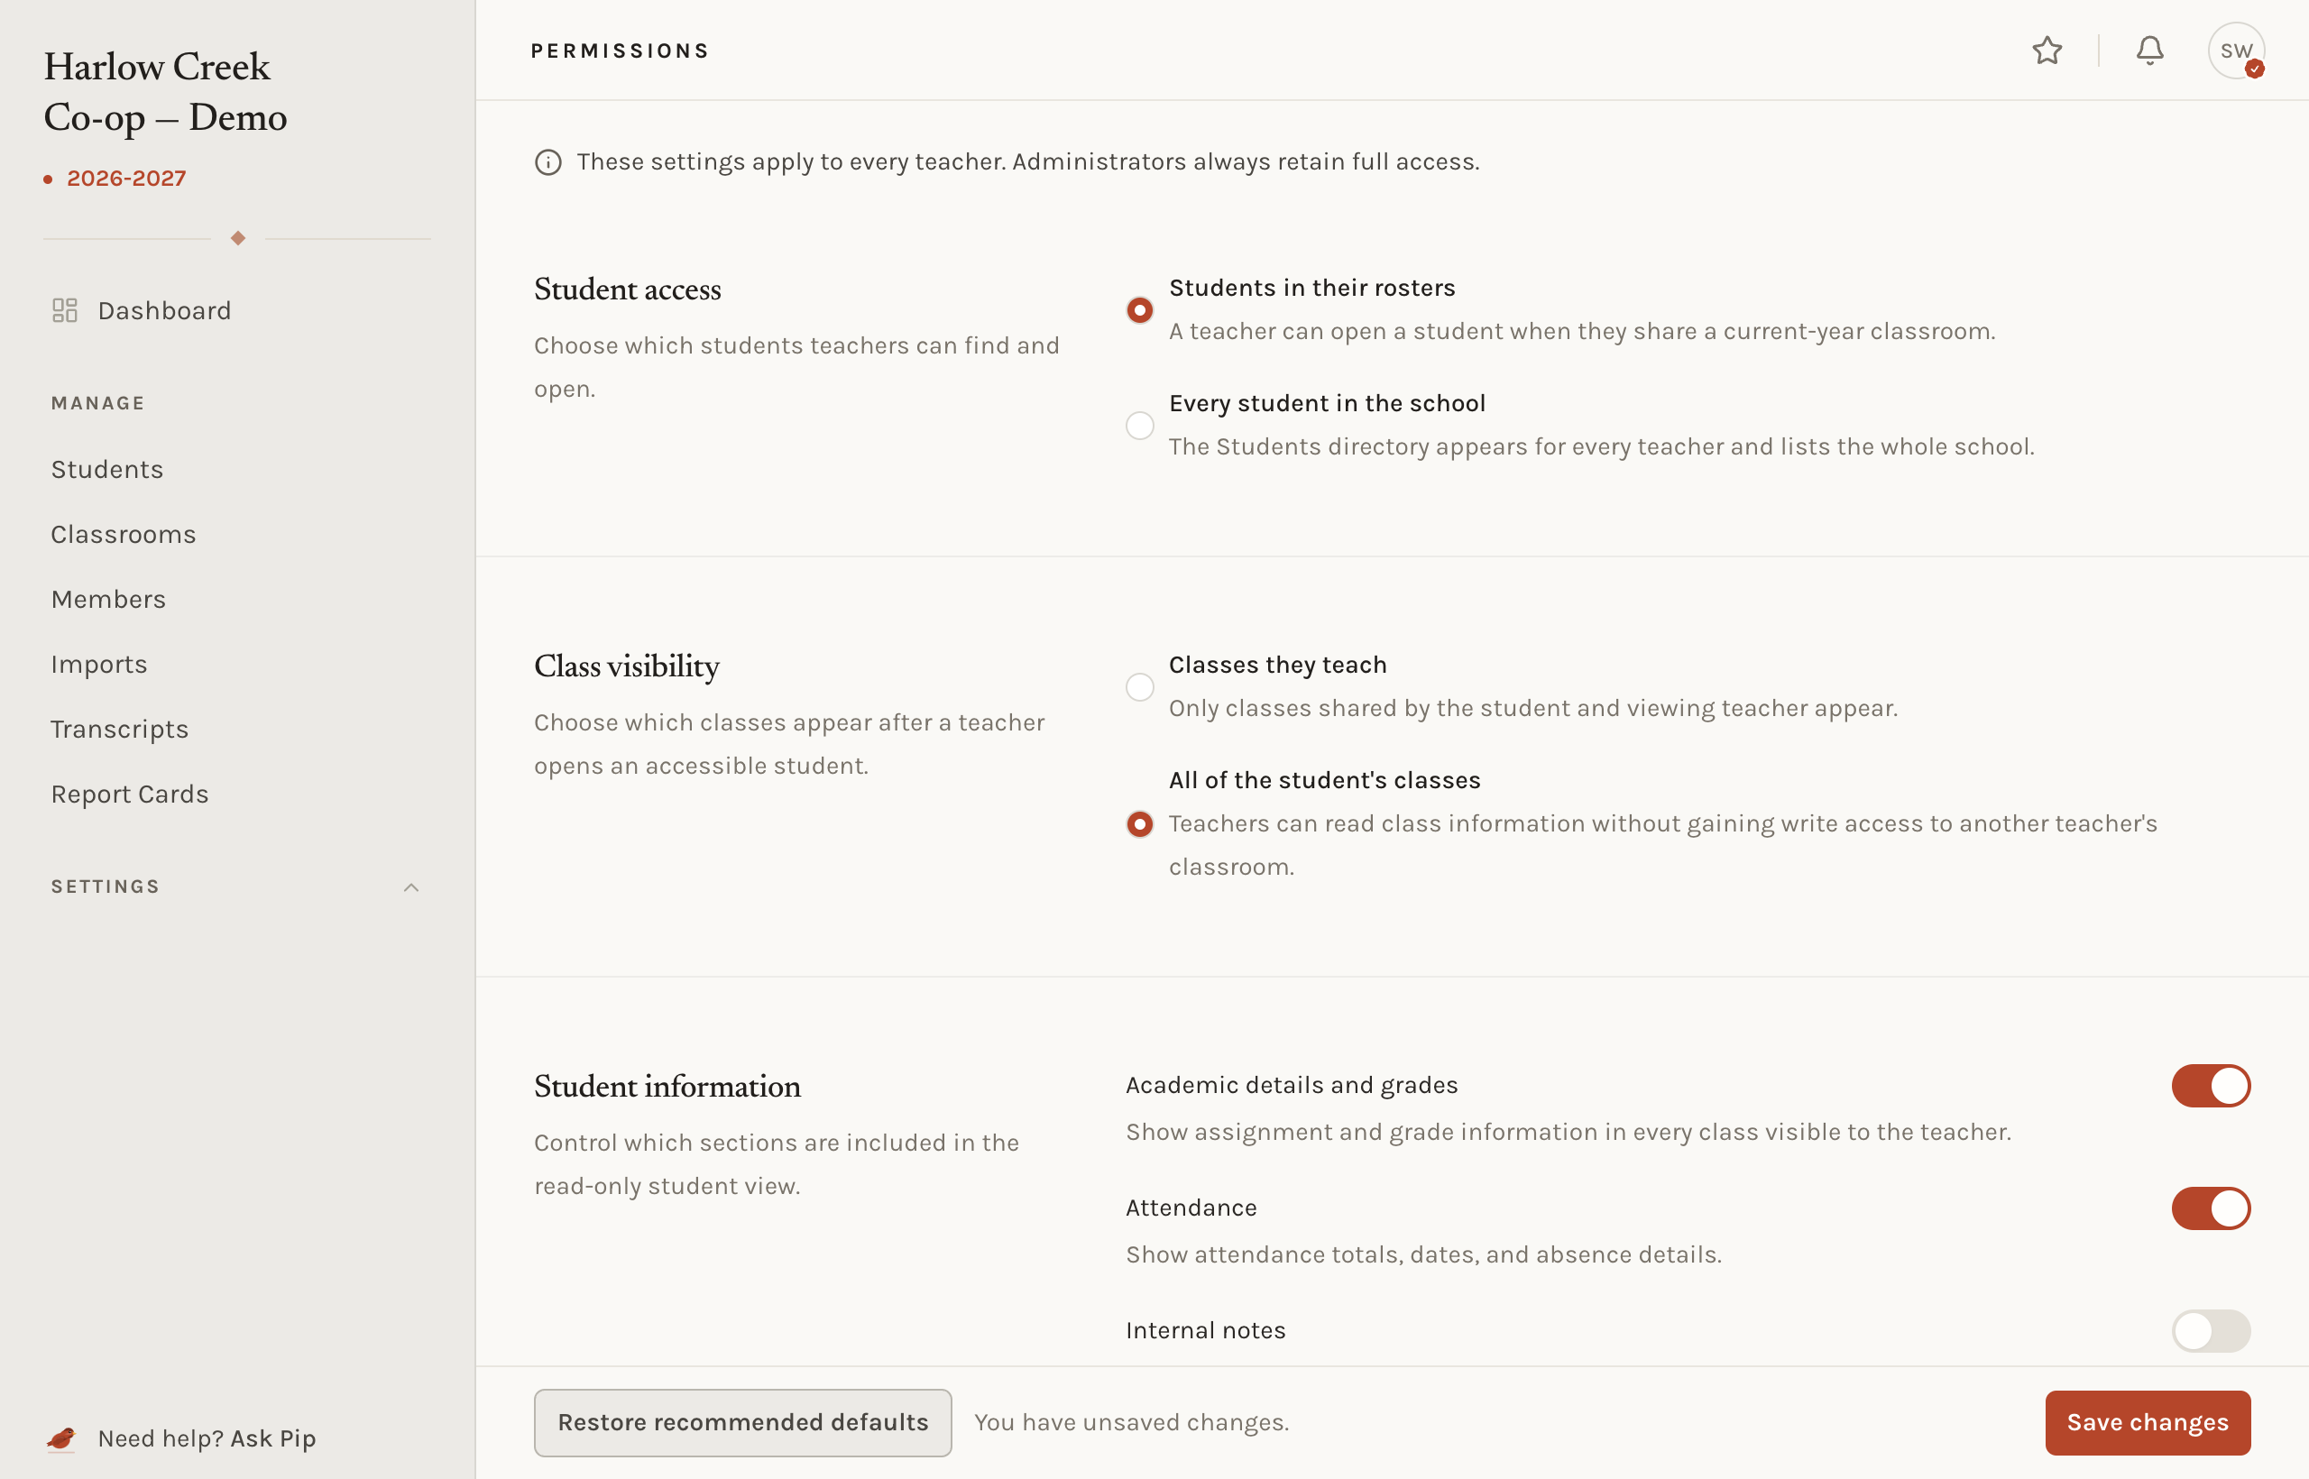Click Academic details and grades label
Image resolution: width=2309 pixels, height=1479 pixels.
pyautogui.click(x=1292, y=1085)
